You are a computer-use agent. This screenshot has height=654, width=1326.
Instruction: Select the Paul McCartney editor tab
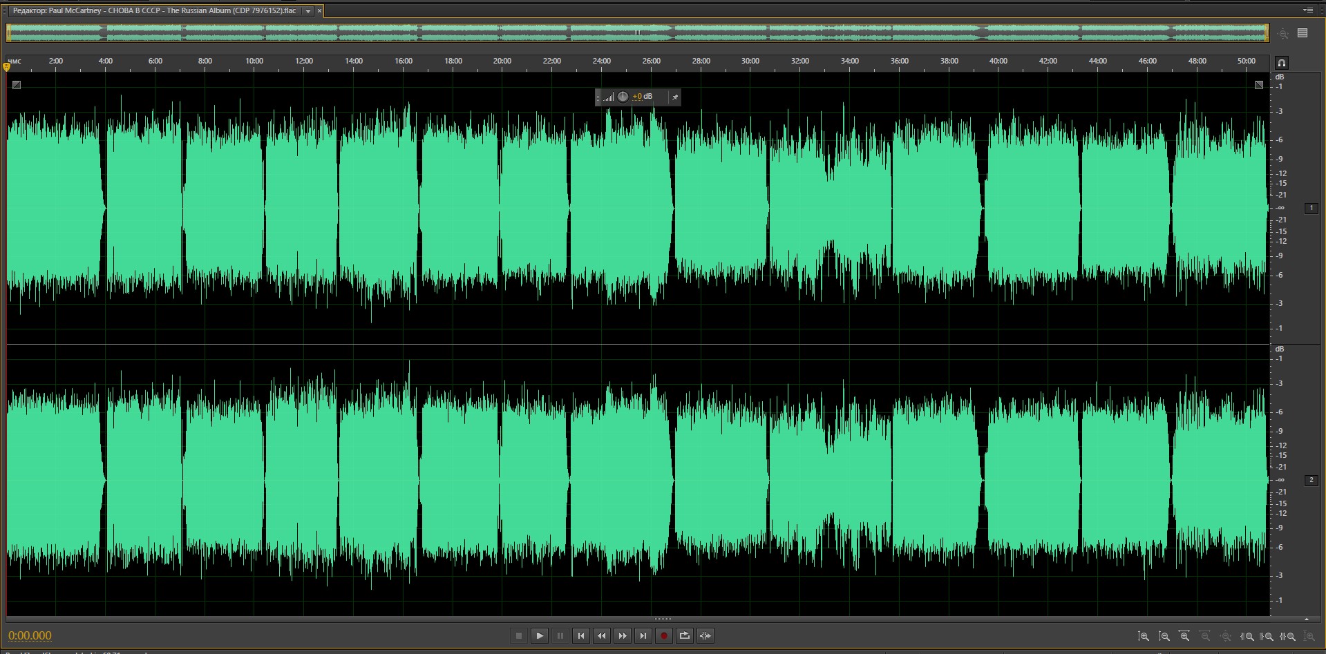[154, 11]
